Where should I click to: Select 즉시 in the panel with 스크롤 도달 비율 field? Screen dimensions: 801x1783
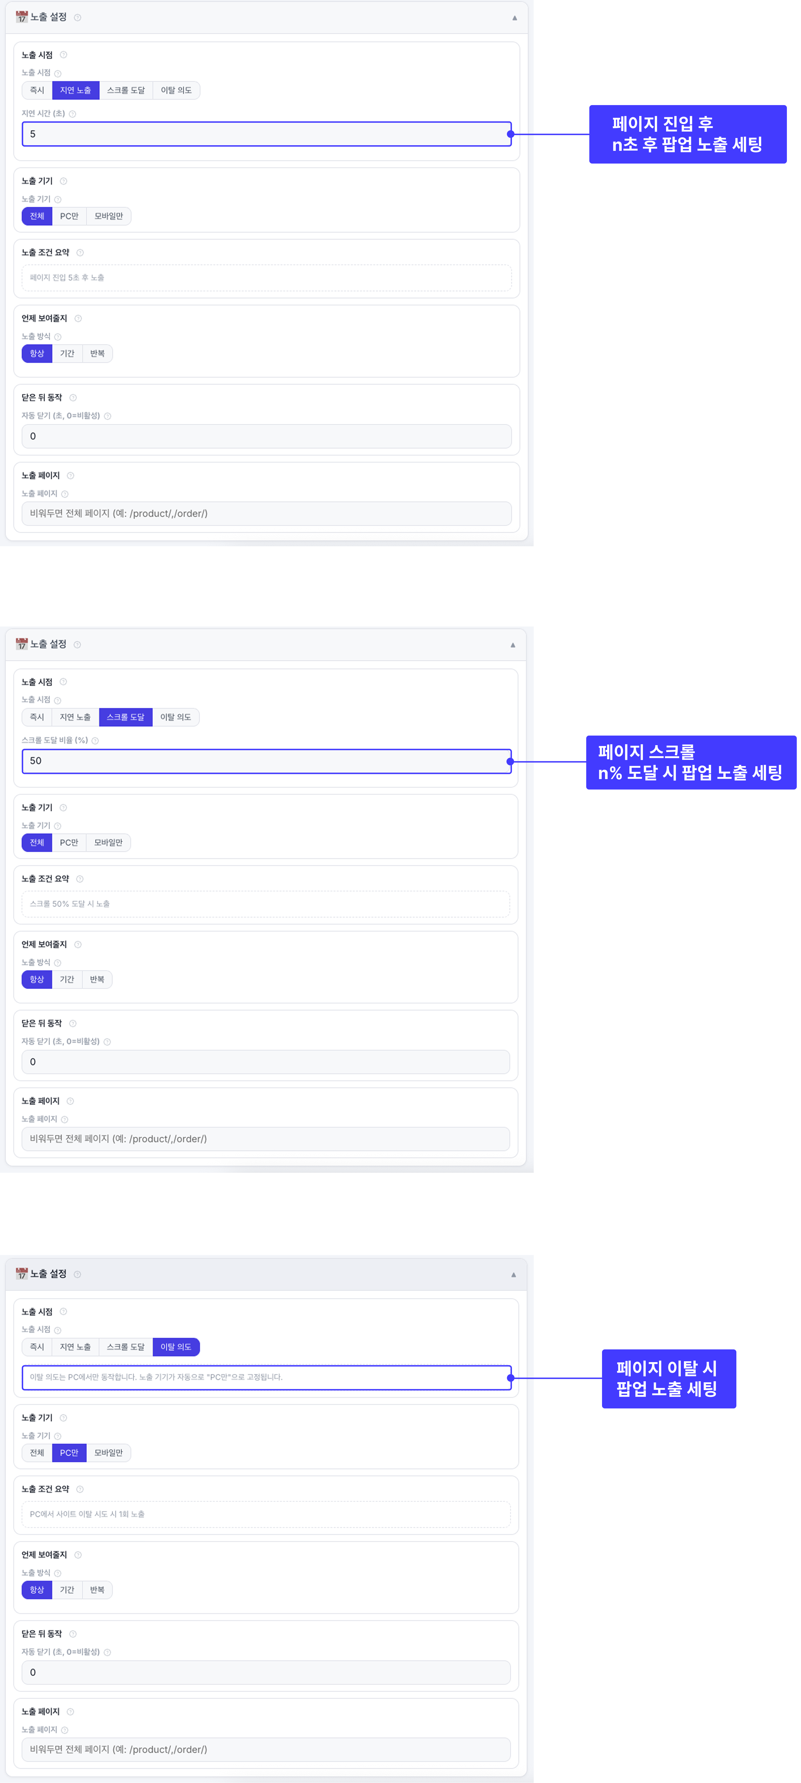point(37,717)
